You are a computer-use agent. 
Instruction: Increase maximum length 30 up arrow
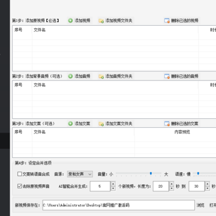click(208, 184)
